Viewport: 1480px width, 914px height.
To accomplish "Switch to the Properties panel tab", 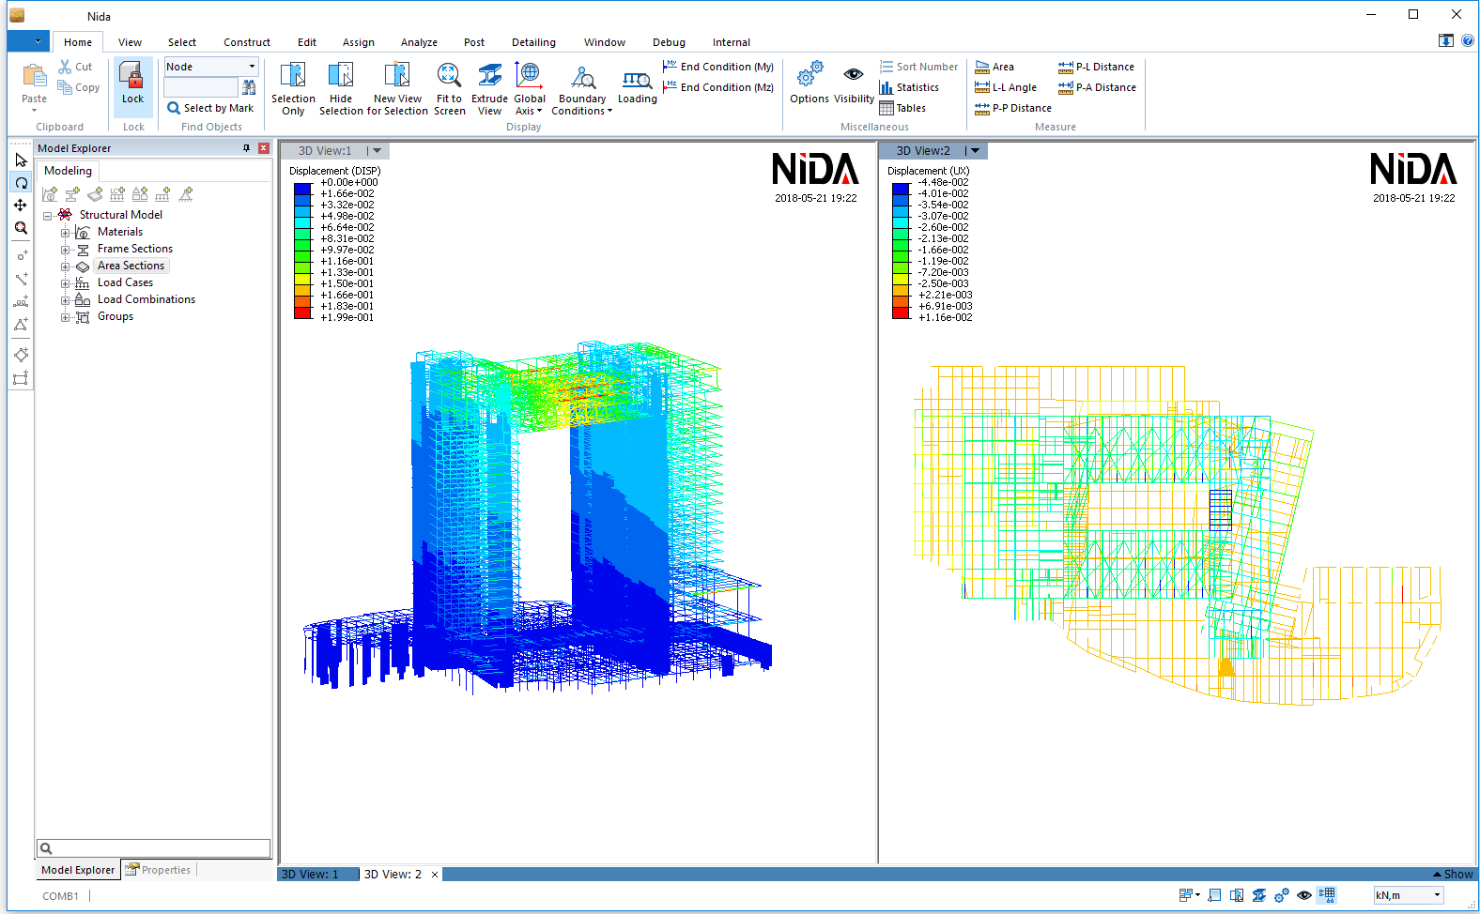I will [159, 870].
